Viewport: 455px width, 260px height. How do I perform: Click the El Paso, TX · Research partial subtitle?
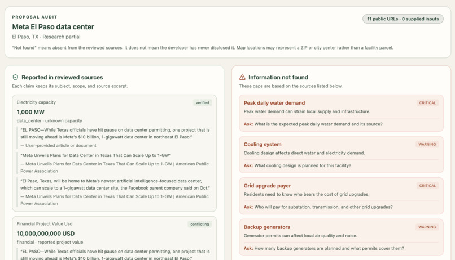pos(46,37)
